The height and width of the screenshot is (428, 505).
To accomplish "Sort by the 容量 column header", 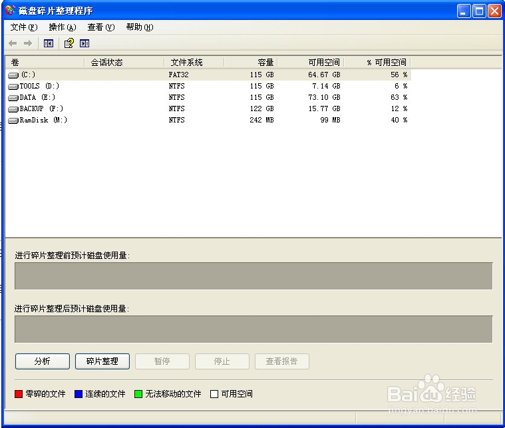I will point(251,62).
